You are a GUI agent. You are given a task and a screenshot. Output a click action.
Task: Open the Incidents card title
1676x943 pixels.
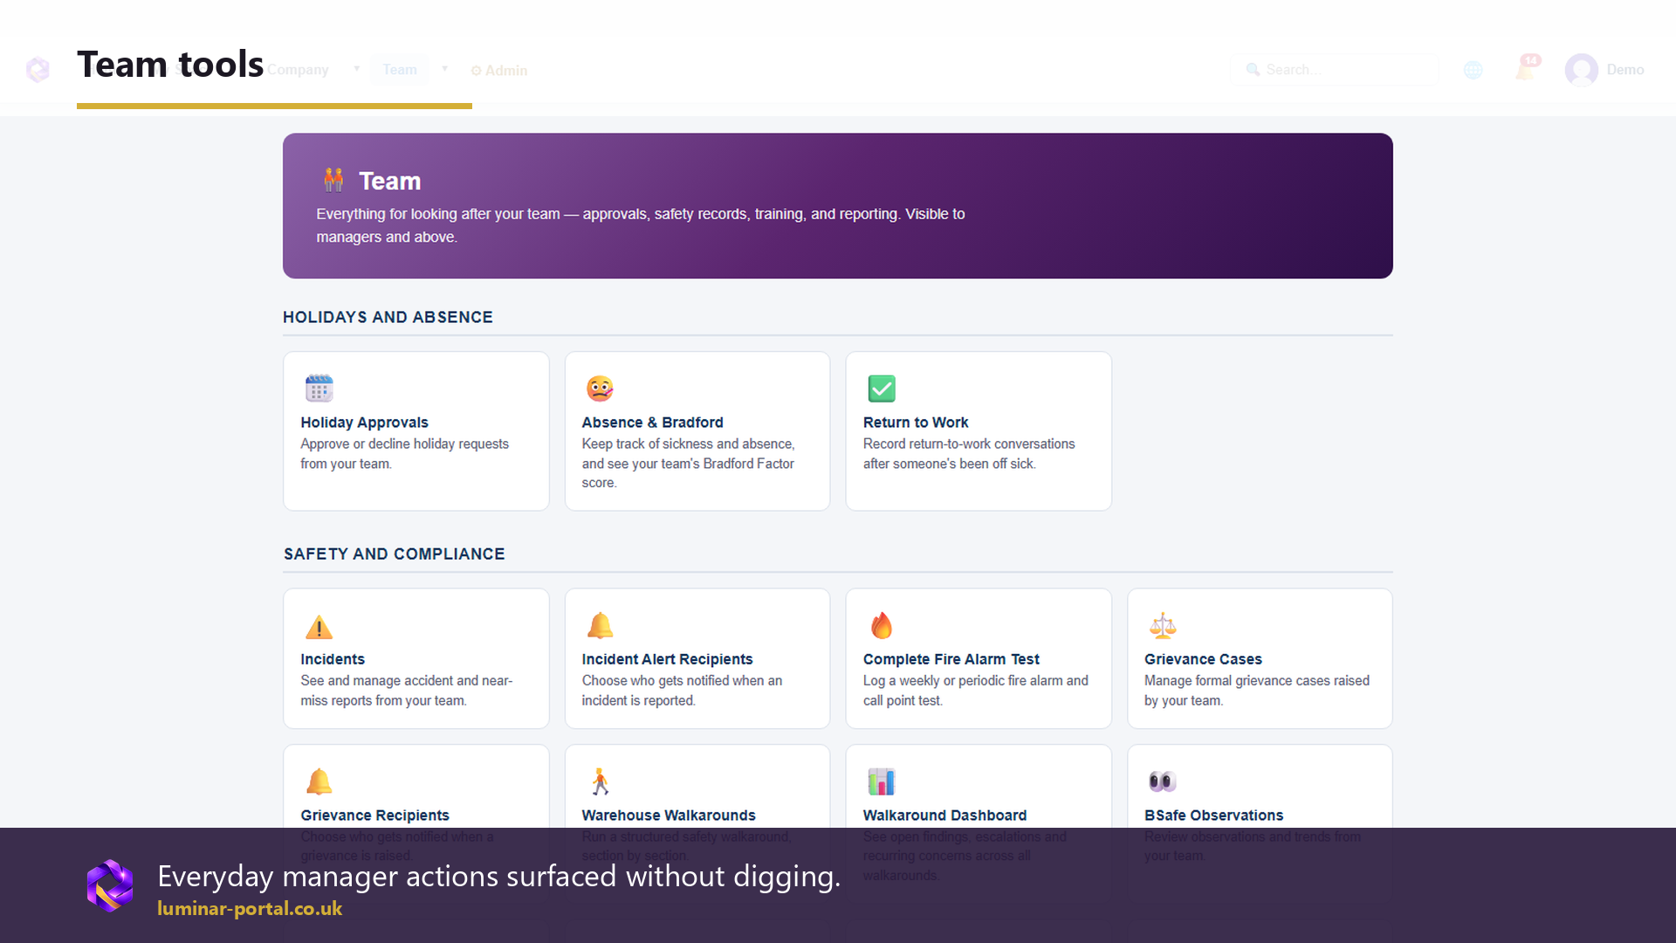coord(333,659)
